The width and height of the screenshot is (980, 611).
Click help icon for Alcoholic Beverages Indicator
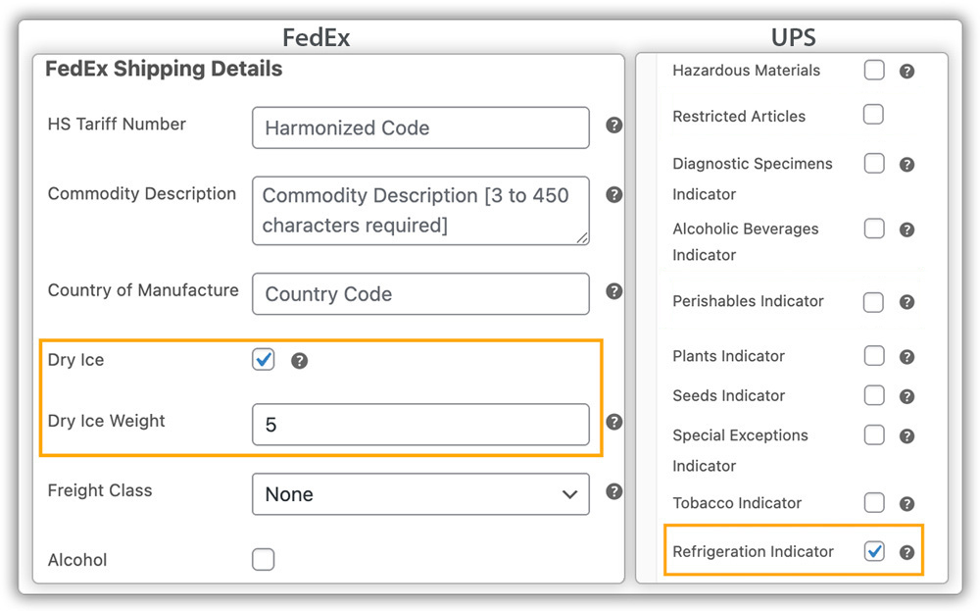(906, 229)
